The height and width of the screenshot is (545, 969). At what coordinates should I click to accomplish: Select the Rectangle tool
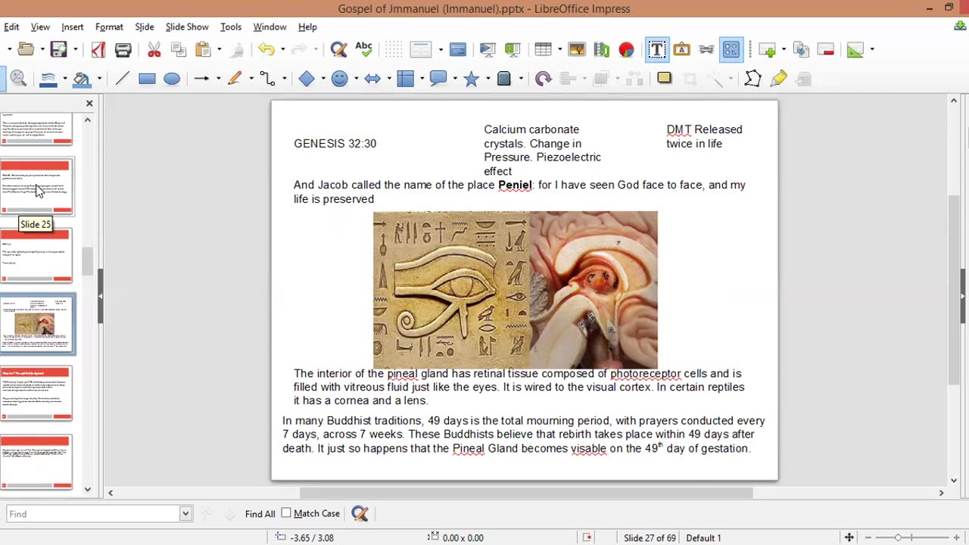pos(147,79)
